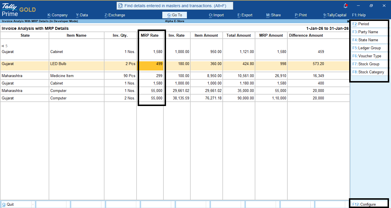Screen dimensions: 391x208
Task: Click F2: Period button
Action: pyautogui.click(x=369, y=24)
